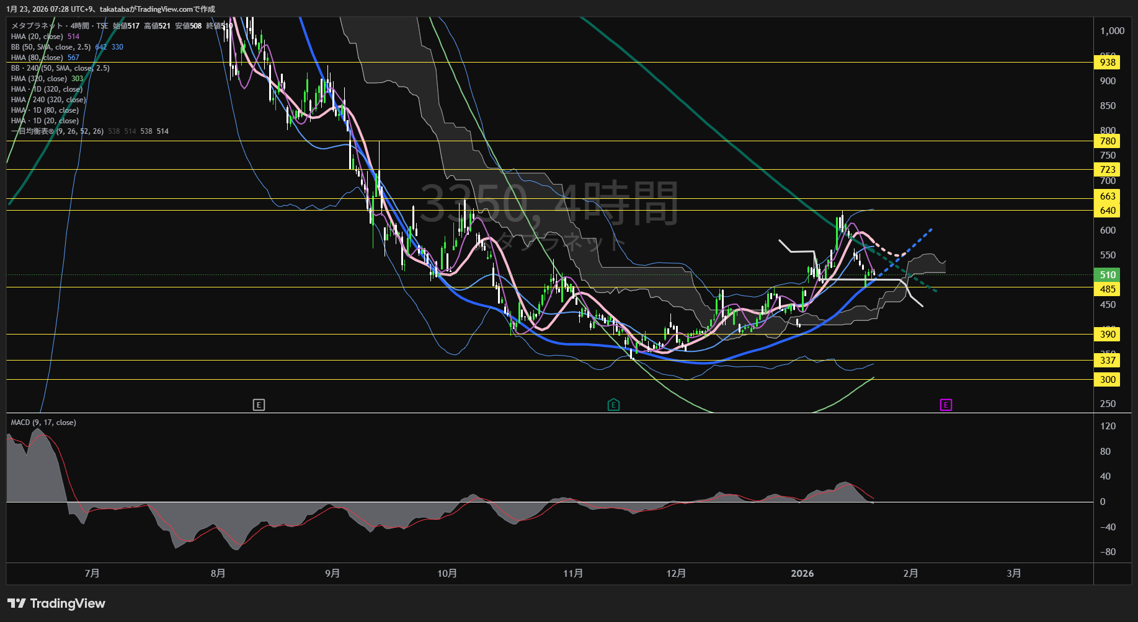Click the yellow 300 price level label
This screenshot has width=1138, height=622.
click(x=1108, y=380)
